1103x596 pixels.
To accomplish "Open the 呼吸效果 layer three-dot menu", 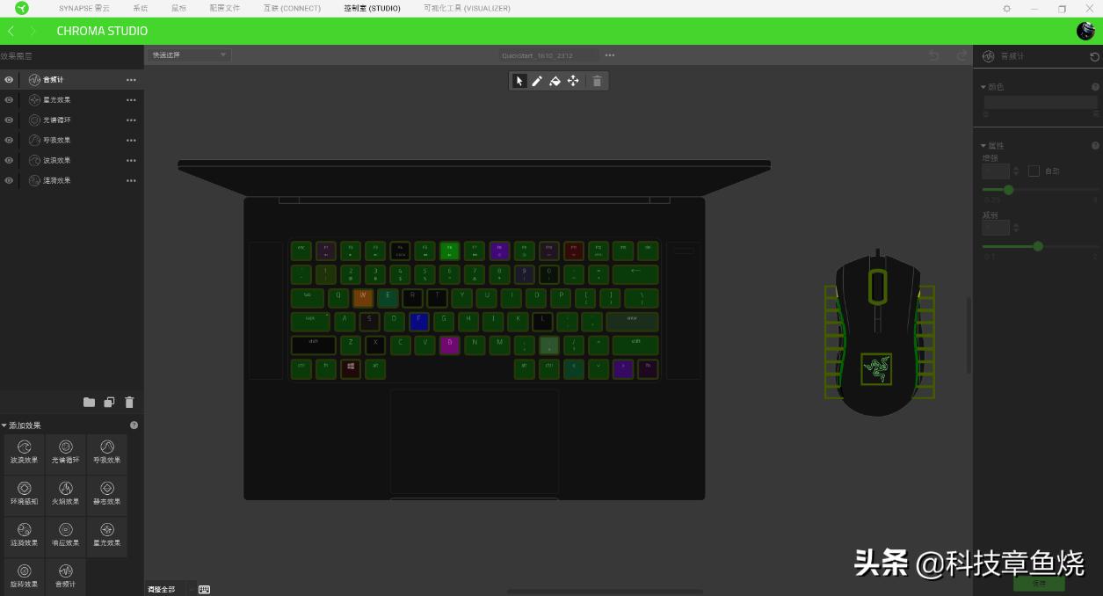I will 131,140.
